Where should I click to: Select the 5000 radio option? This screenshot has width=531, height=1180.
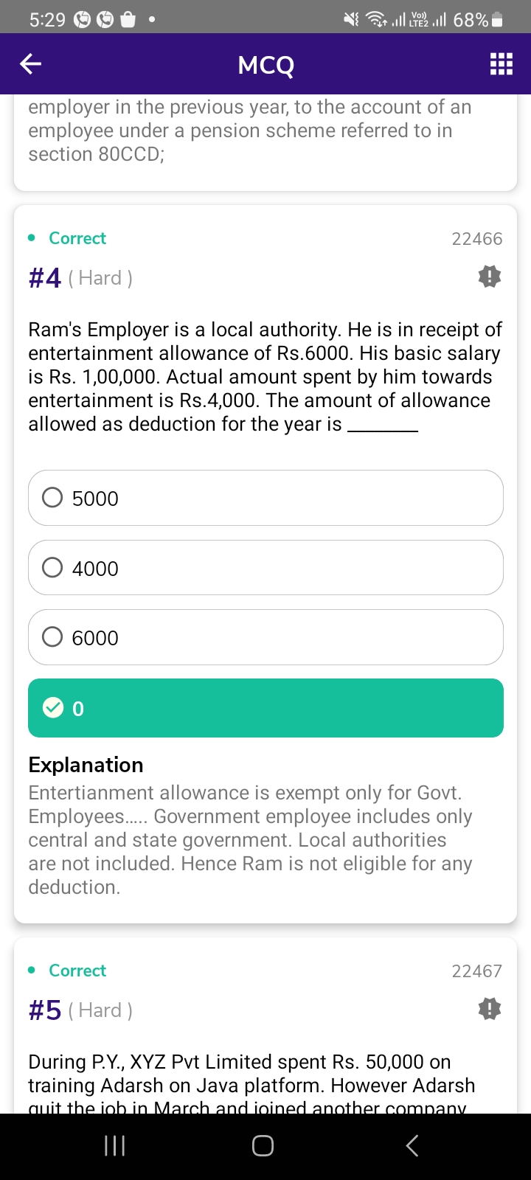pos(52,498)
